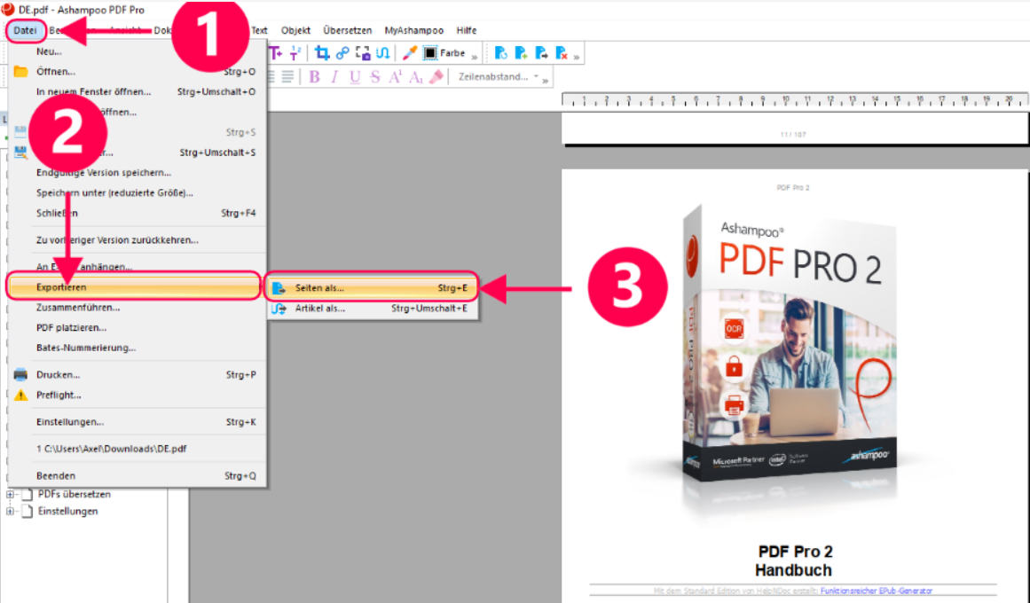Select the eyedropper color picker tool
Image resolution: width=1030 pixels, height=603 pixels.
pos(407,51)
